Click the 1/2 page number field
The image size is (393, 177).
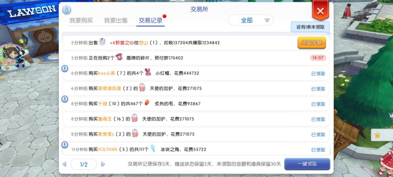coord(84,165)
